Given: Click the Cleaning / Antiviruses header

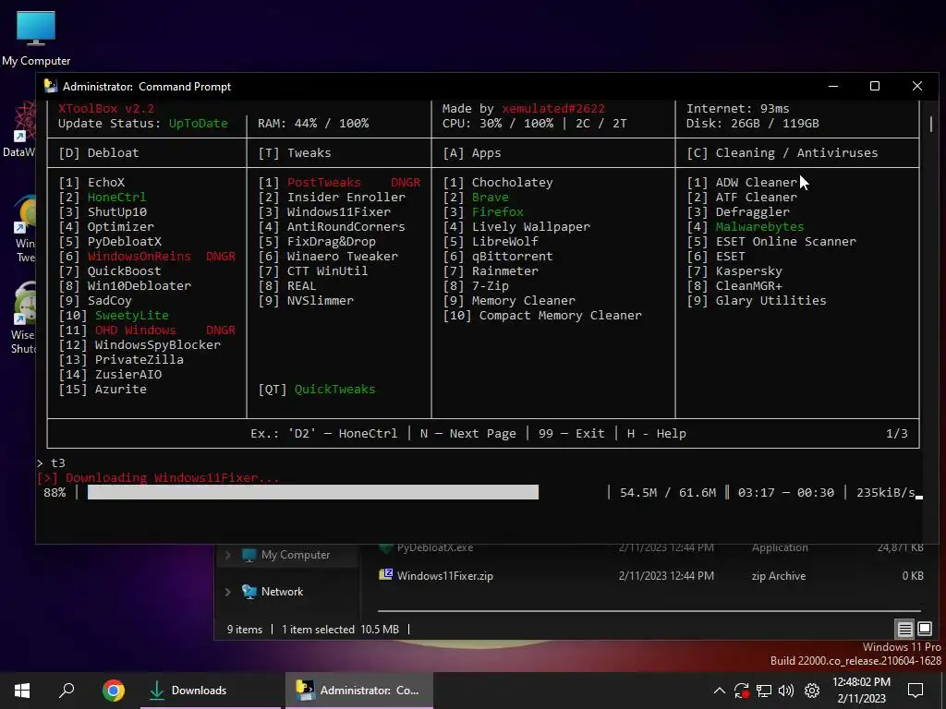Looking at the screenshot, I should 782,152.
